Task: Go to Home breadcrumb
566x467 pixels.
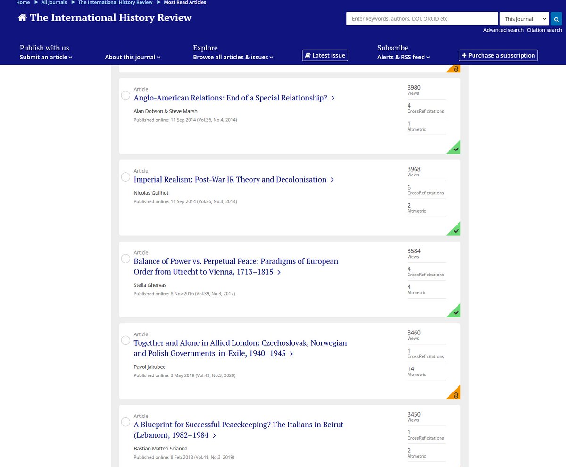Action: [x=23, y=2]
